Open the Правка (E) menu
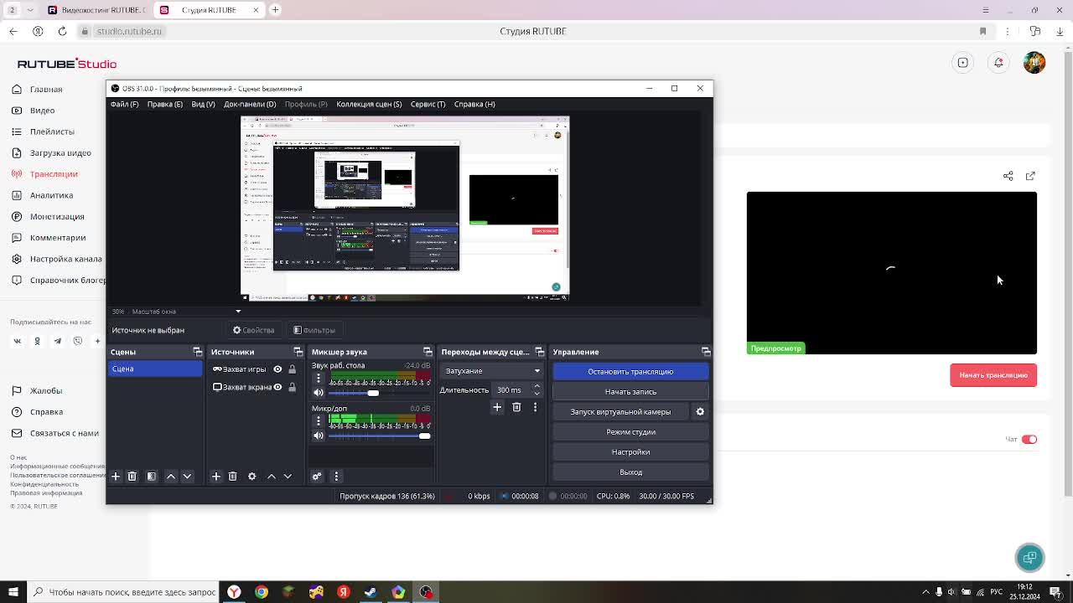1073x603 pixels. [x=165, y=104]
